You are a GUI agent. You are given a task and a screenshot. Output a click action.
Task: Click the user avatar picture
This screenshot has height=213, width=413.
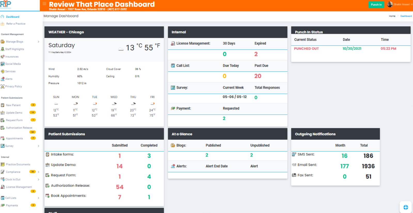tap(390, 4)
